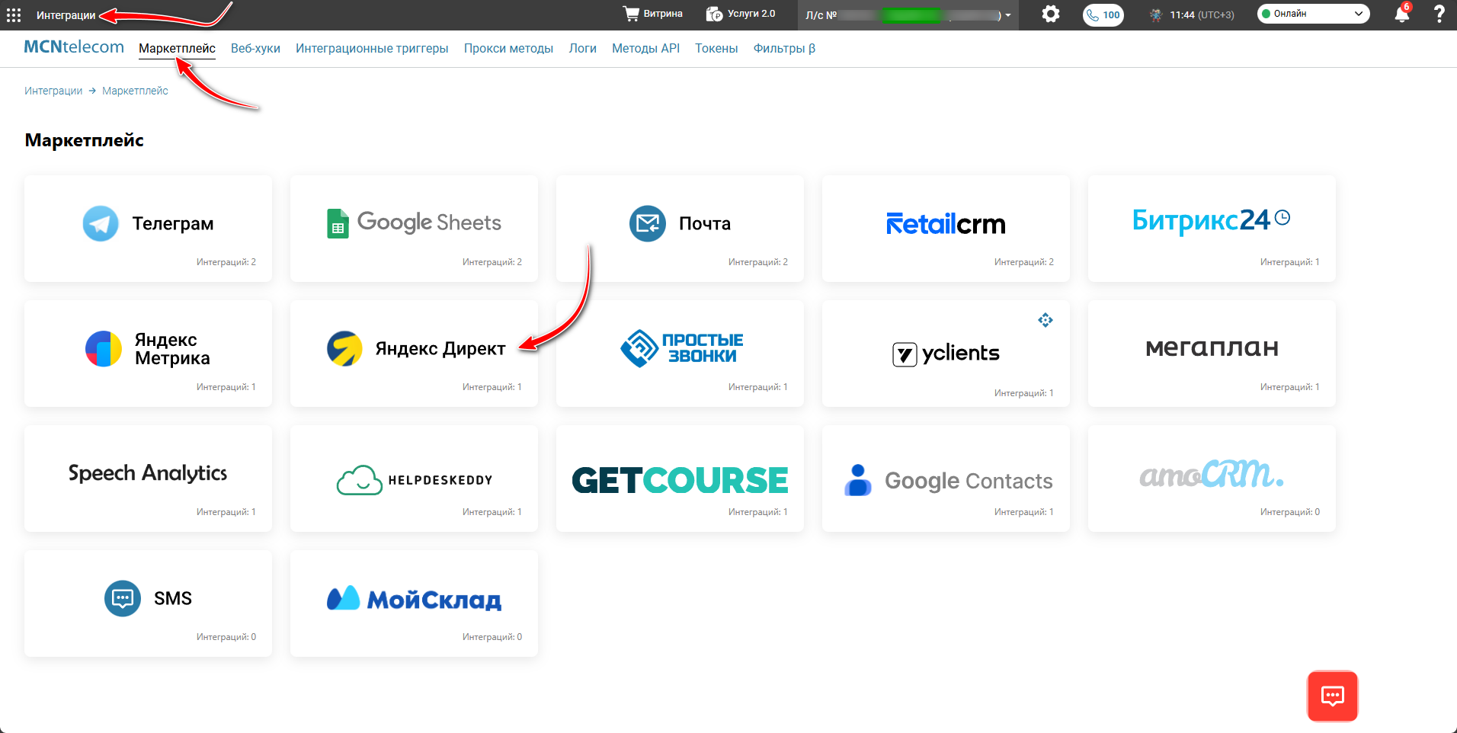Viewport: 1457px width, 733px height.
Task: Open the Токены tab
Action: point(716,49)
